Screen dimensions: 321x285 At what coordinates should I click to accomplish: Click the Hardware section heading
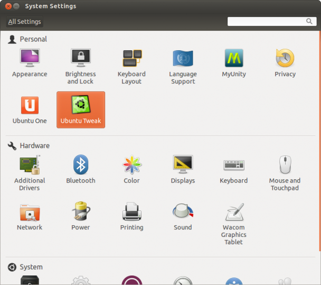pos(35,146)
